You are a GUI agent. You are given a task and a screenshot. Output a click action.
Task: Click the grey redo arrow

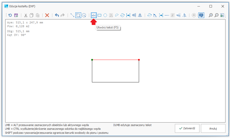[x=63, y=15]
